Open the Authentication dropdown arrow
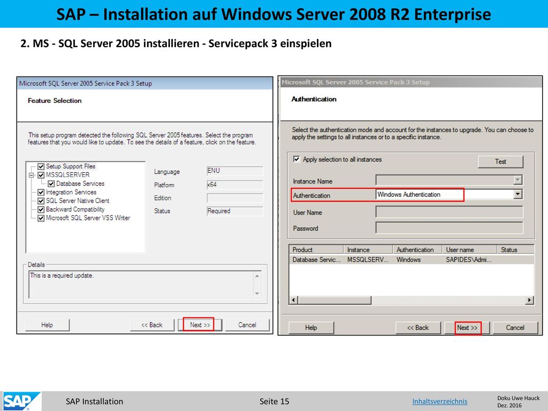The height and width of the screenshot is (411, 548). point(518,194)
